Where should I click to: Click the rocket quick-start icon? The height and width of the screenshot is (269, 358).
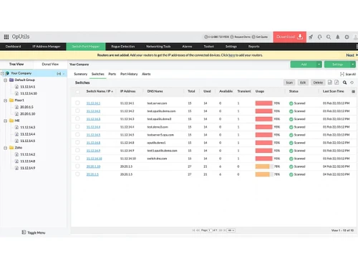point(311,37)
